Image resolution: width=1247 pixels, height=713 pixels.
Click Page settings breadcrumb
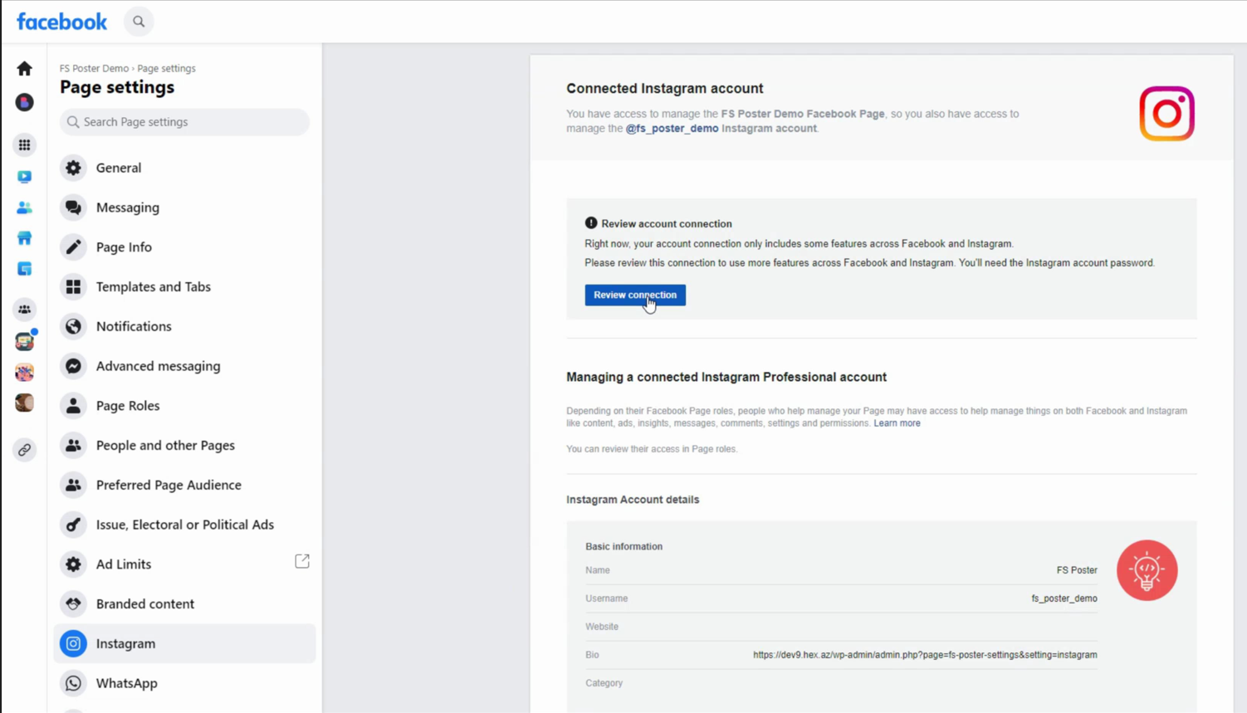point(166,68)
